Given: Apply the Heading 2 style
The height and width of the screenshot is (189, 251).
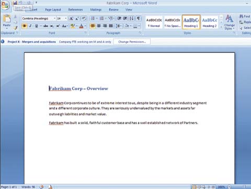Looking at the screenshot, I should point(210,23).
